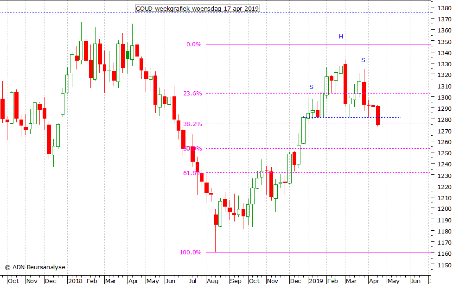Image resolution: width=453 pixels, height=284 pixels.
Task: Click the 1280 price axis label
Action: tap(444, 120)
